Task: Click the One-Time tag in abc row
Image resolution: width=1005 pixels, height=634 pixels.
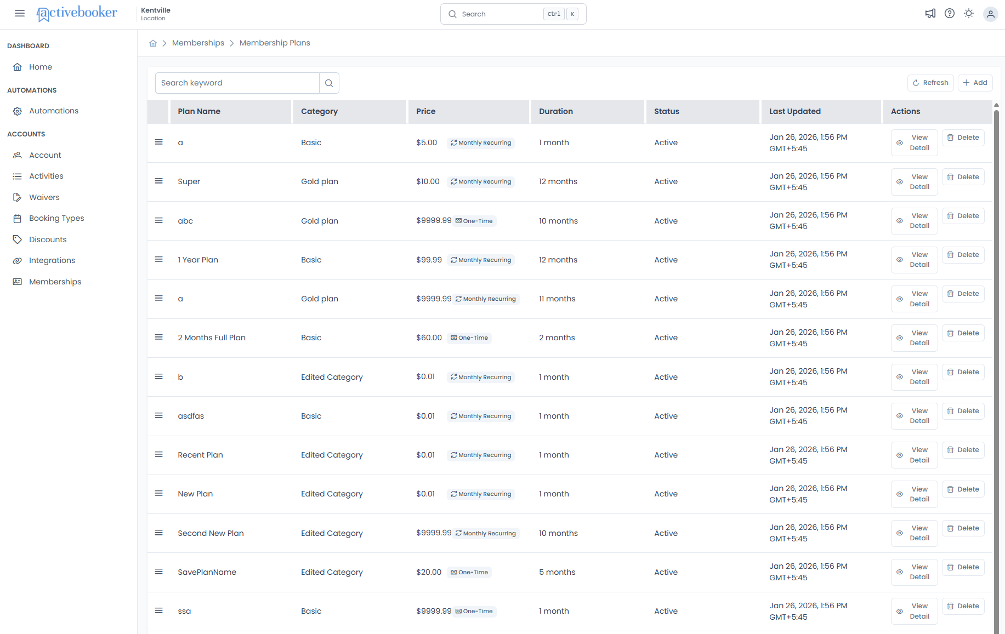Action: (474, 221)
